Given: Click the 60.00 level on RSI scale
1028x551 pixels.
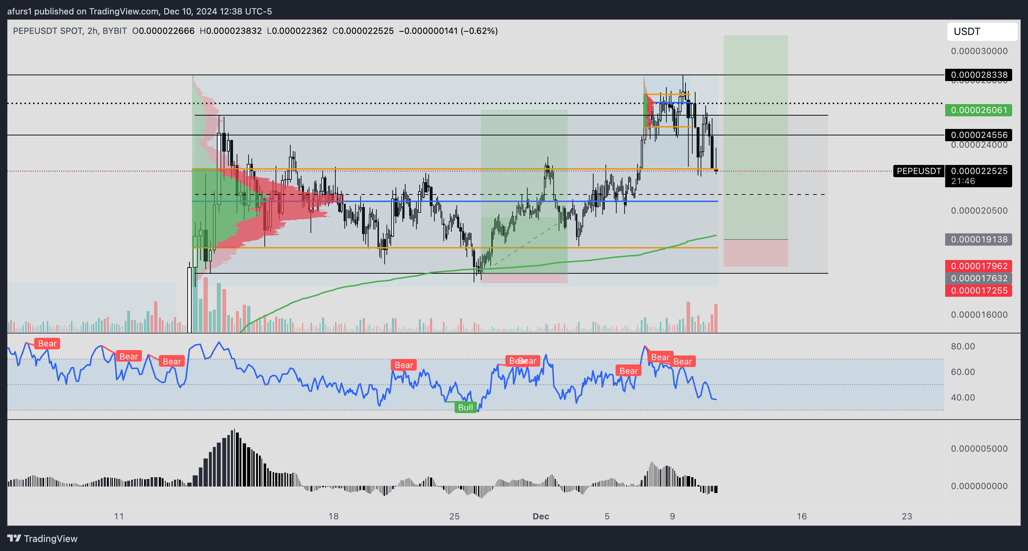Looking at the screenshot, I should (x=962, y=372).
